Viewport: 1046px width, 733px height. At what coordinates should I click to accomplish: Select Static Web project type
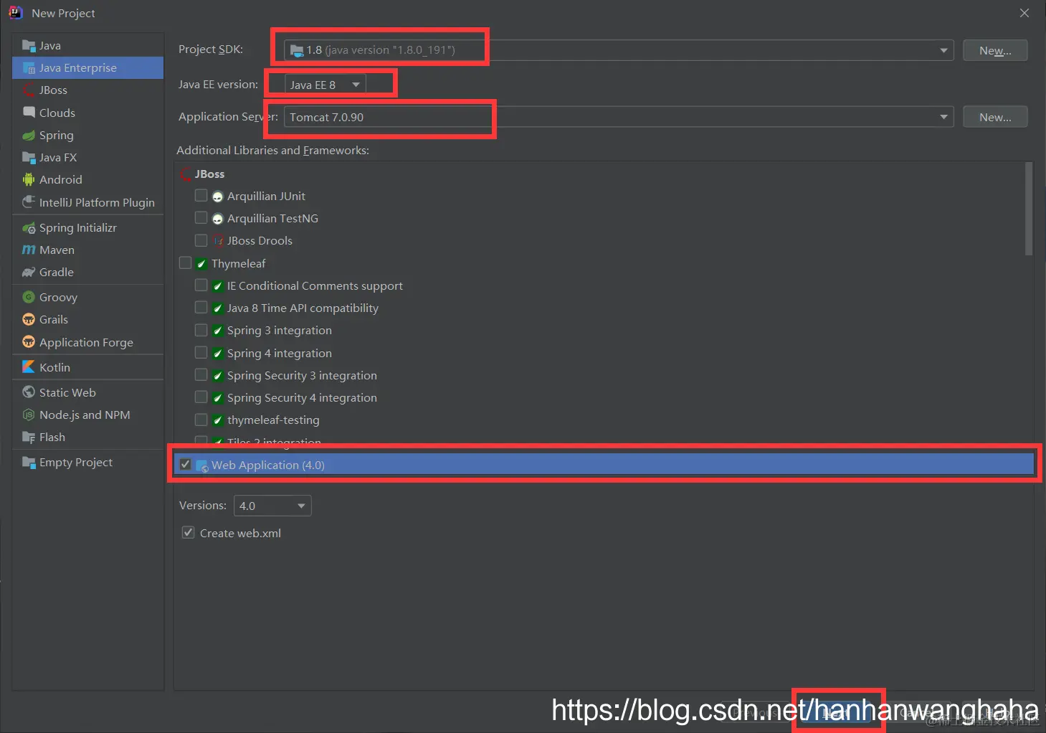pyautogui.click(x=88, y=392)
